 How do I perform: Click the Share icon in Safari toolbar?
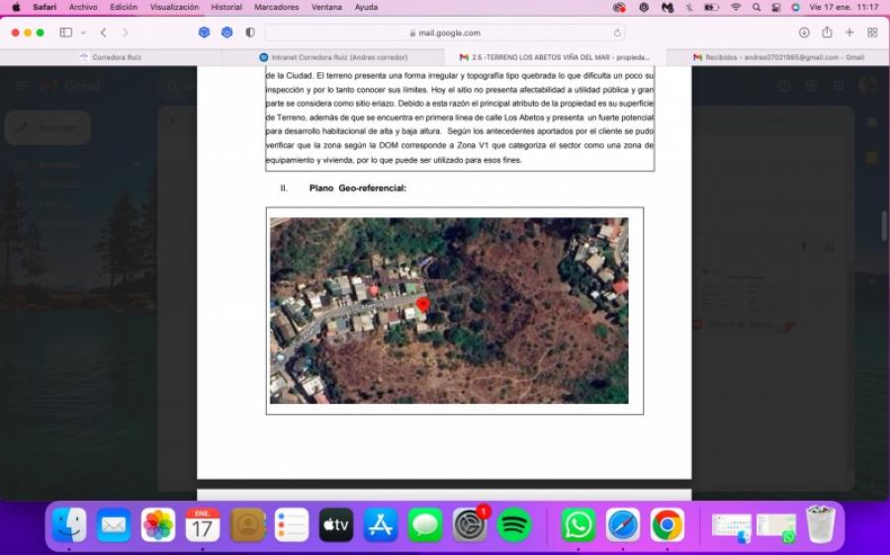(x=827, y=33)
